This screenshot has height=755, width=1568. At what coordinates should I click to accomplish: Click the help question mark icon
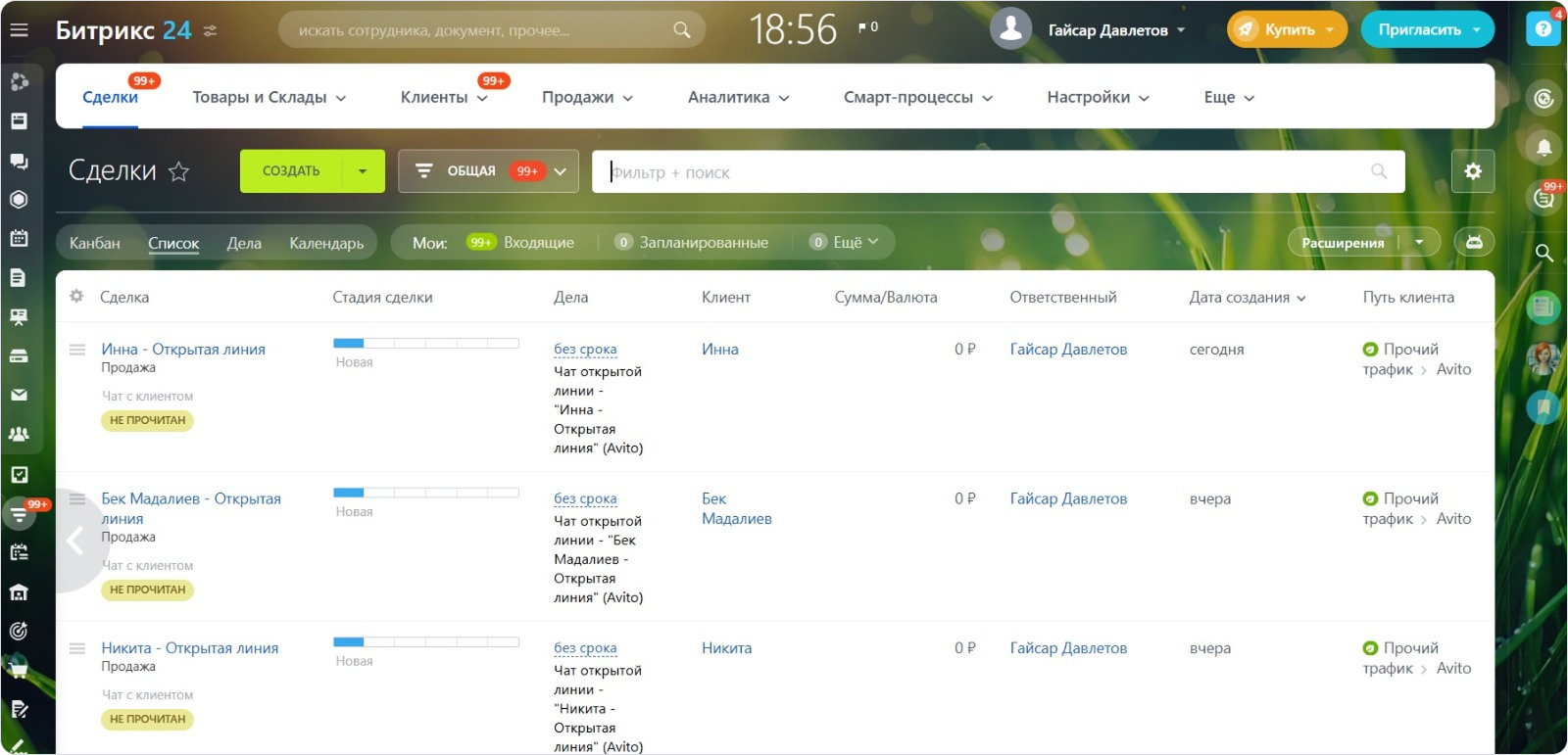[1543, 29]
